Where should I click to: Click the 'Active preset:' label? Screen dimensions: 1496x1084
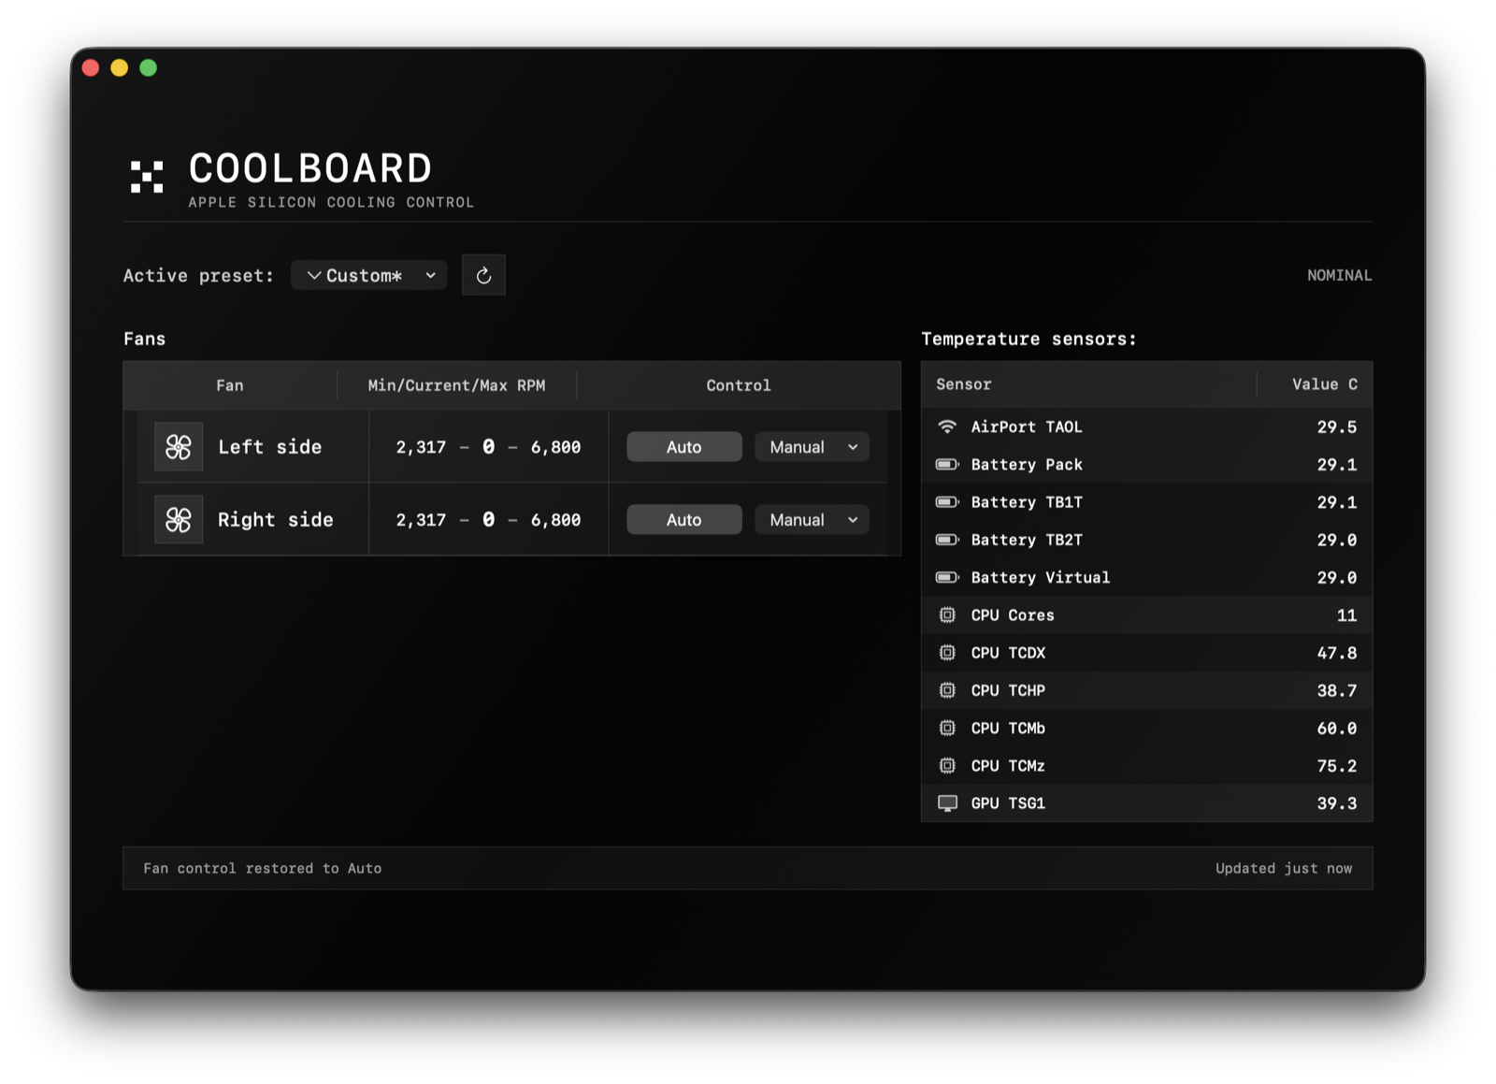(x=198, y=275)
